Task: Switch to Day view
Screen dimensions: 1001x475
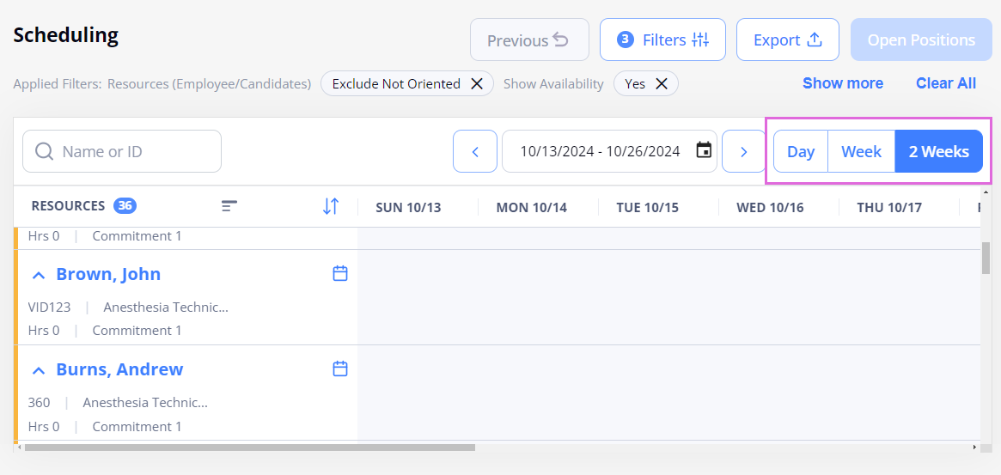Action: click(801, 151)
